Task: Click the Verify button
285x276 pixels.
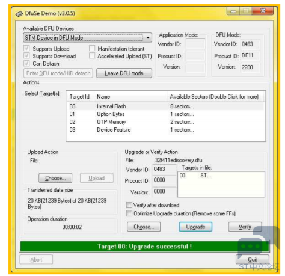Action: [245, 227]
